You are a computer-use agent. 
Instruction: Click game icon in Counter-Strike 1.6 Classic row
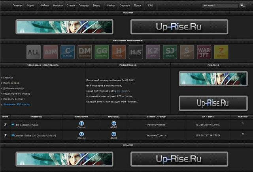tap(5, 135)
